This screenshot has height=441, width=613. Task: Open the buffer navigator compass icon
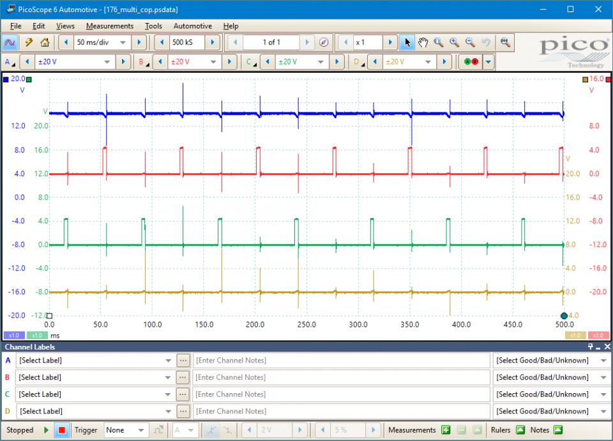(x=324, y=42)
